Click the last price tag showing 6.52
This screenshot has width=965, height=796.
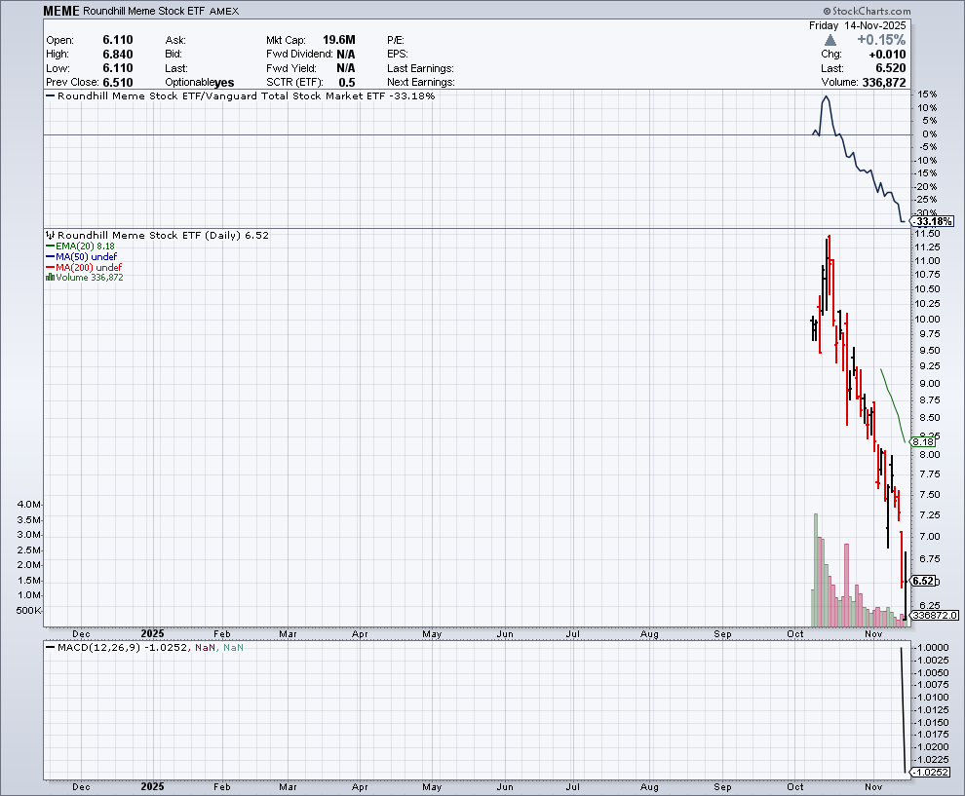coord(923,581)
